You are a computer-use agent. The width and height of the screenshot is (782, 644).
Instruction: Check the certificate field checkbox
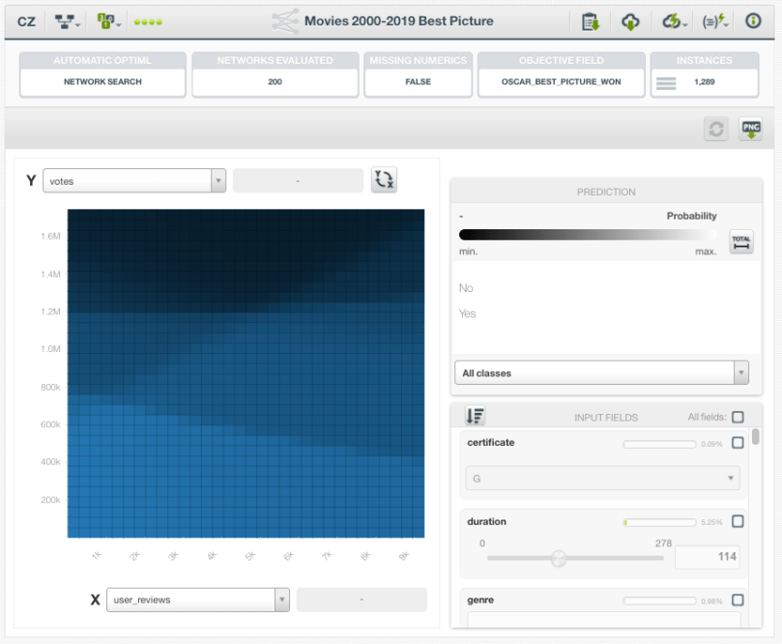738,443
